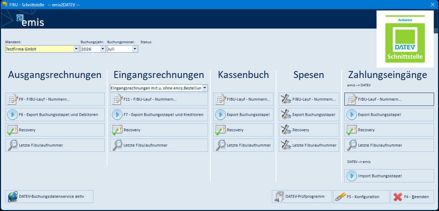
Task: Click Recovery checkmark icon under Eingangsrechnungen
Action: (117, 130)
